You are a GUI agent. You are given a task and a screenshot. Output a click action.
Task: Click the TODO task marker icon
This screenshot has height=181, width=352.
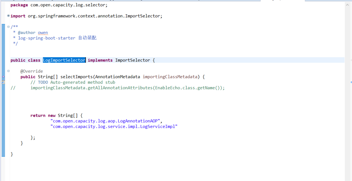pyautogui.click(x=3, y=82)
